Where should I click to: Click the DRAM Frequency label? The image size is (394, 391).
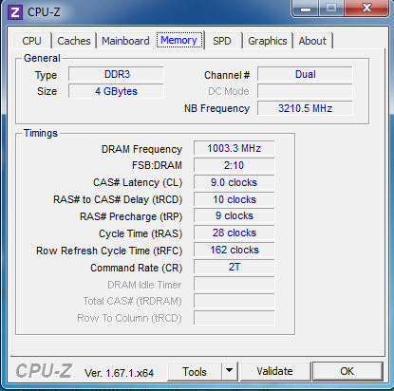click(141, 149)
